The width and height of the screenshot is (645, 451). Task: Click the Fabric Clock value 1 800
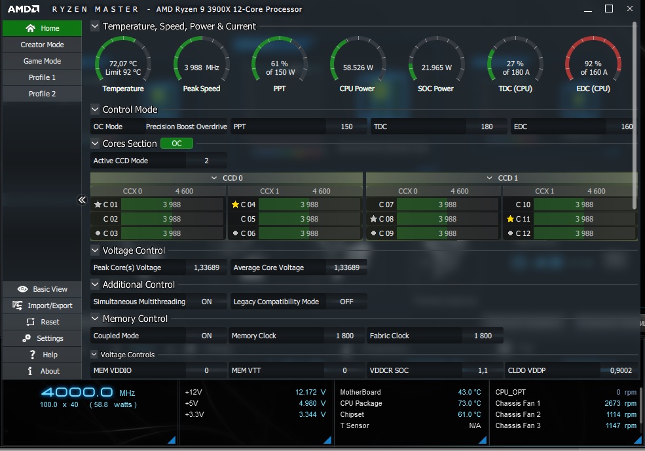pyautogui.click(x=483, y=336)
